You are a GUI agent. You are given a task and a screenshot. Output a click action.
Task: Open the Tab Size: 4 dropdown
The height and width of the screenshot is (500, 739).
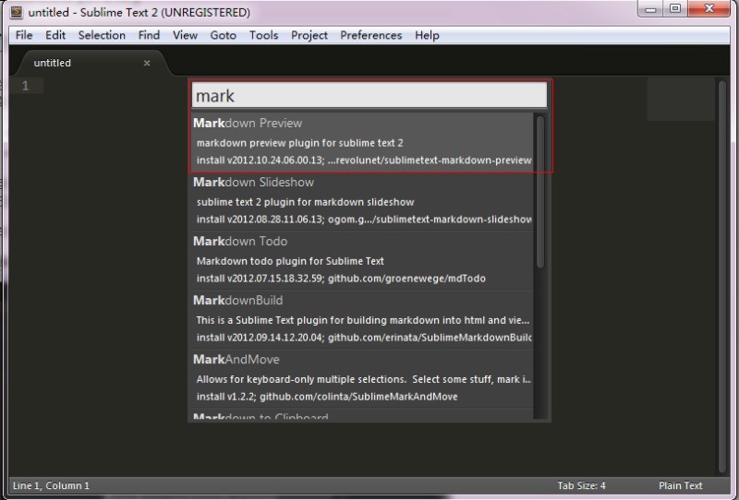click(x=582, y=486)
